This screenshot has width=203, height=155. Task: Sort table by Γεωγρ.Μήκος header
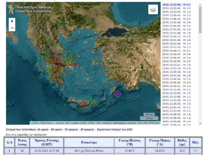coord(160,142)
